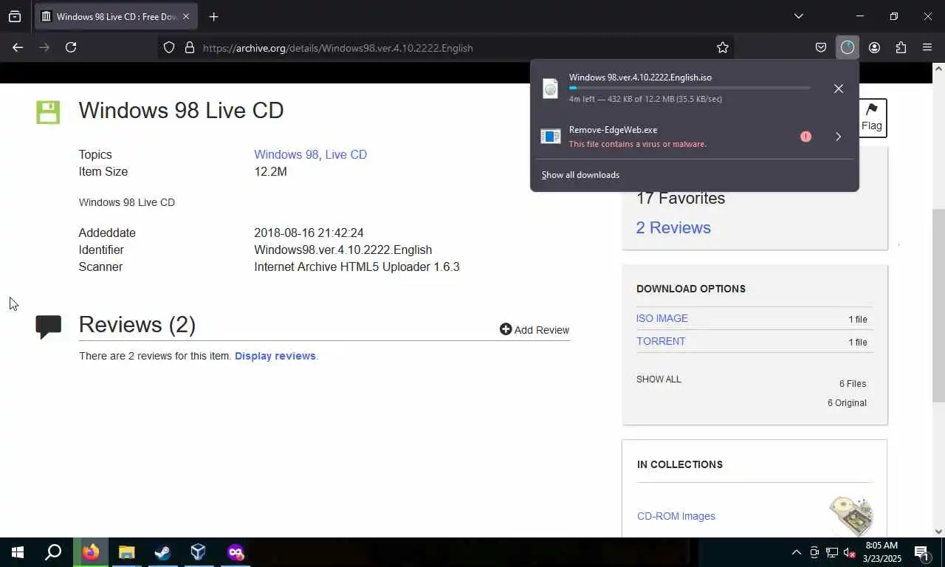Screen dimensions: 945x567
Task: Open the notification center icon
Action: [921, 552]
